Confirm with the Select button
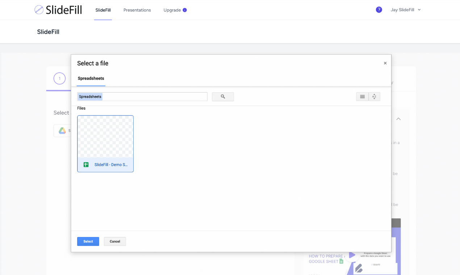 coord(88,241)
